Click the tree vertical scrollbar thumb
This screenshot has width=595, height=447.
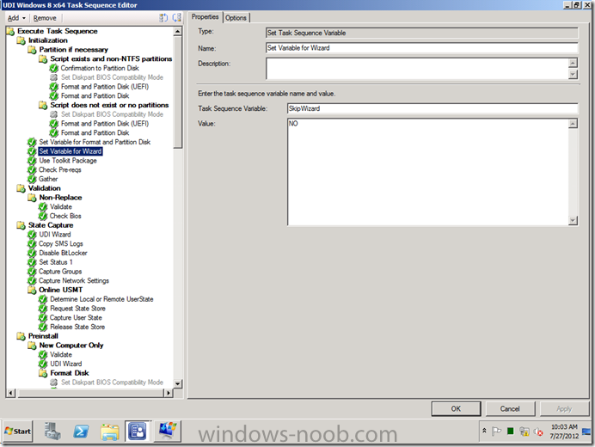[177, 92]
